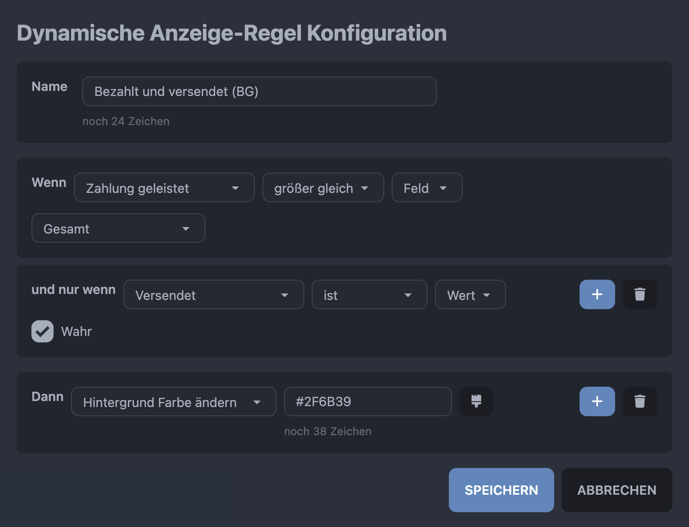Viewport: 689px width, 527px height.
Task: Delete the 'und nur wenn' condition via its trash icon
Action: (640, 294)
